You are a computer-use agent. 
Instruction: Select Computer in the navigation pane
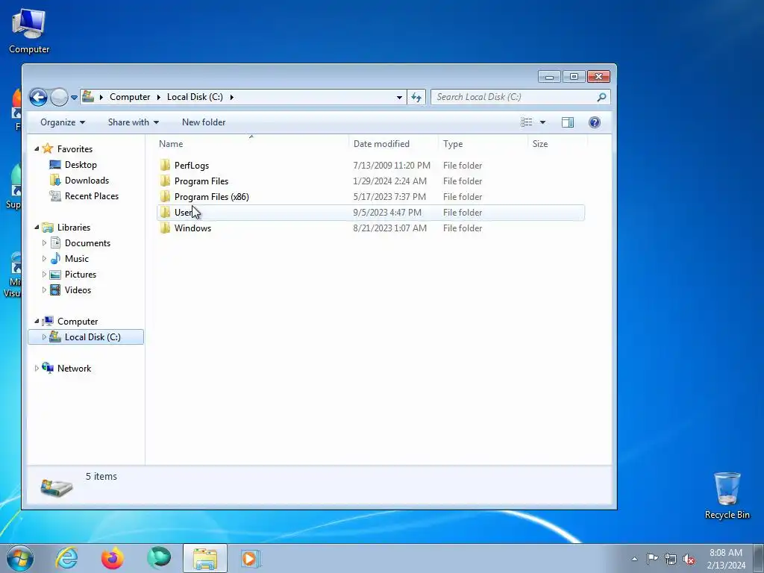point(78,322)
